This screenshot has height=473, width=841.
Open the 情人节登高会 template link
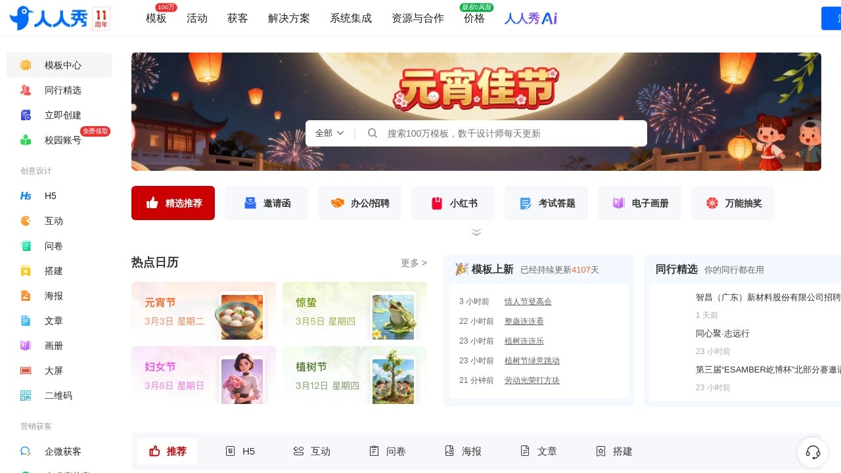point(528,302)
